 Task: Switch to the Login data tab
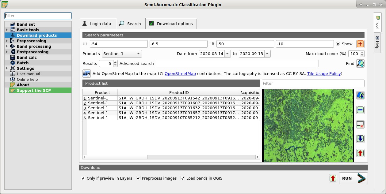click(98, 24)
